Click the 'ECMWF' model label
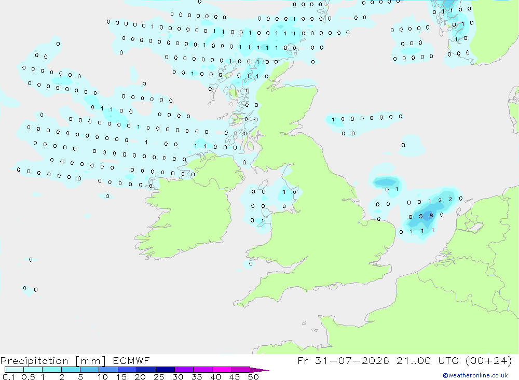 pos(131,360)
